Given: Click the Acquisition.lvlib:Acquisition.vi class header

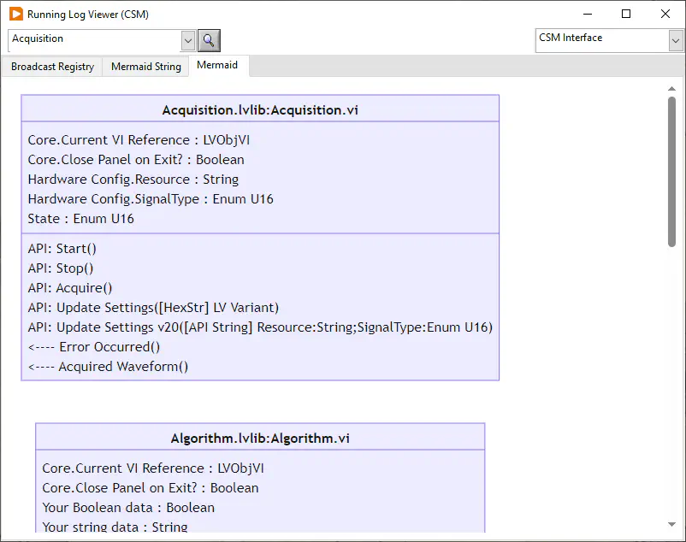Looking at the screenshot, I should pyautogui.click(x=260, y=110).
